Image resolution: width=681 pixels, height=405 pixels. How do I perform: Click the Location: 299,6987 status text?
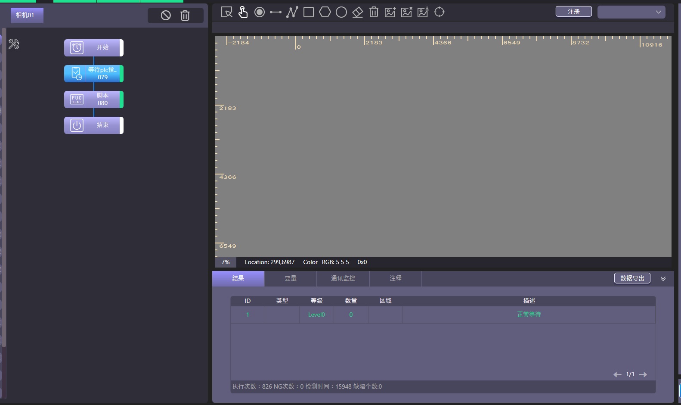pyautogui.click(x=270, y=262)
